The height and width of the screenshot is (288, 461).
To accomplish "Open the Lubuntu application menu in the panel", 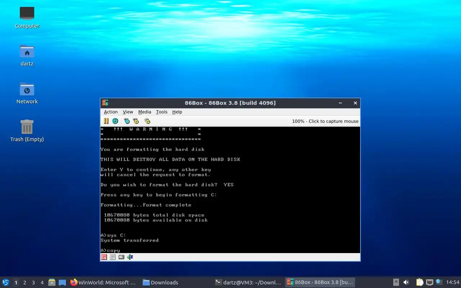I will 6,282.
